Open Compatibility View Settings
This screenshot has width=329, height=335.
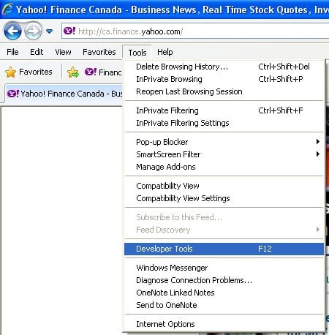point(224,198)
